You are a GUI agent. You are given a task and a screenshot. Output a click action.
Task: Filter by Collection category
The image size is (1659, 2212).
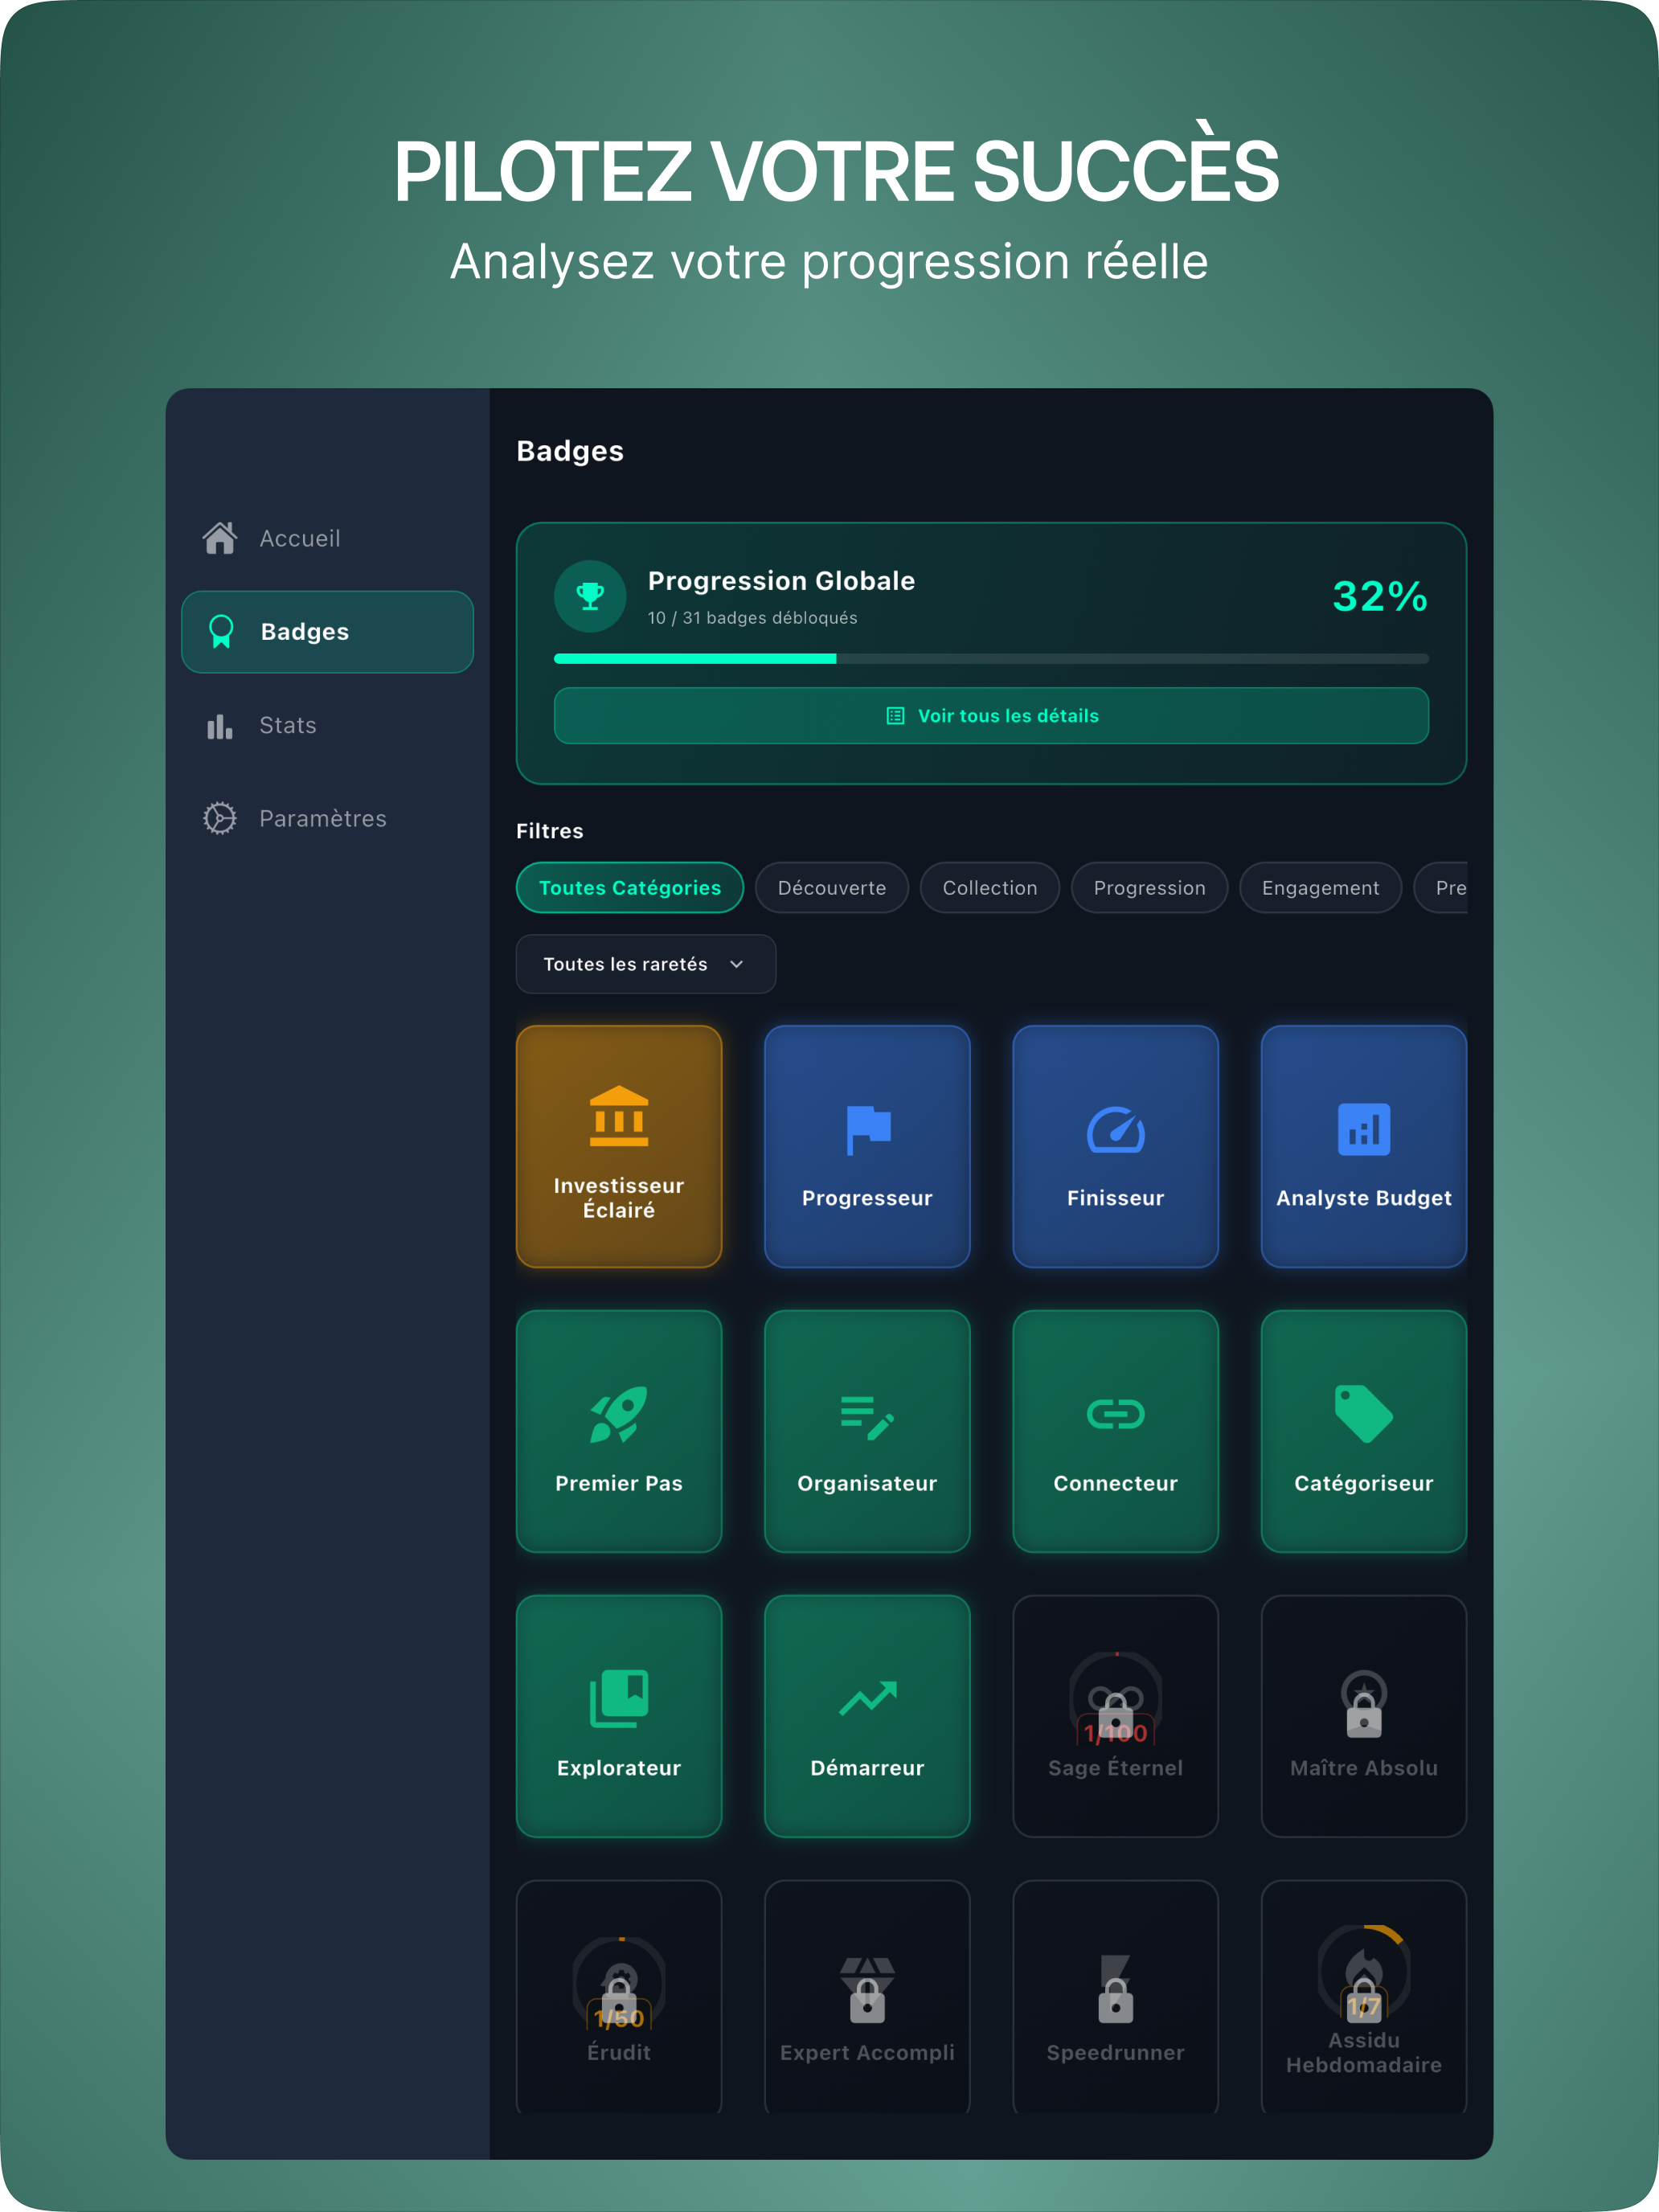pyautogui.click(x=990, y=888)
